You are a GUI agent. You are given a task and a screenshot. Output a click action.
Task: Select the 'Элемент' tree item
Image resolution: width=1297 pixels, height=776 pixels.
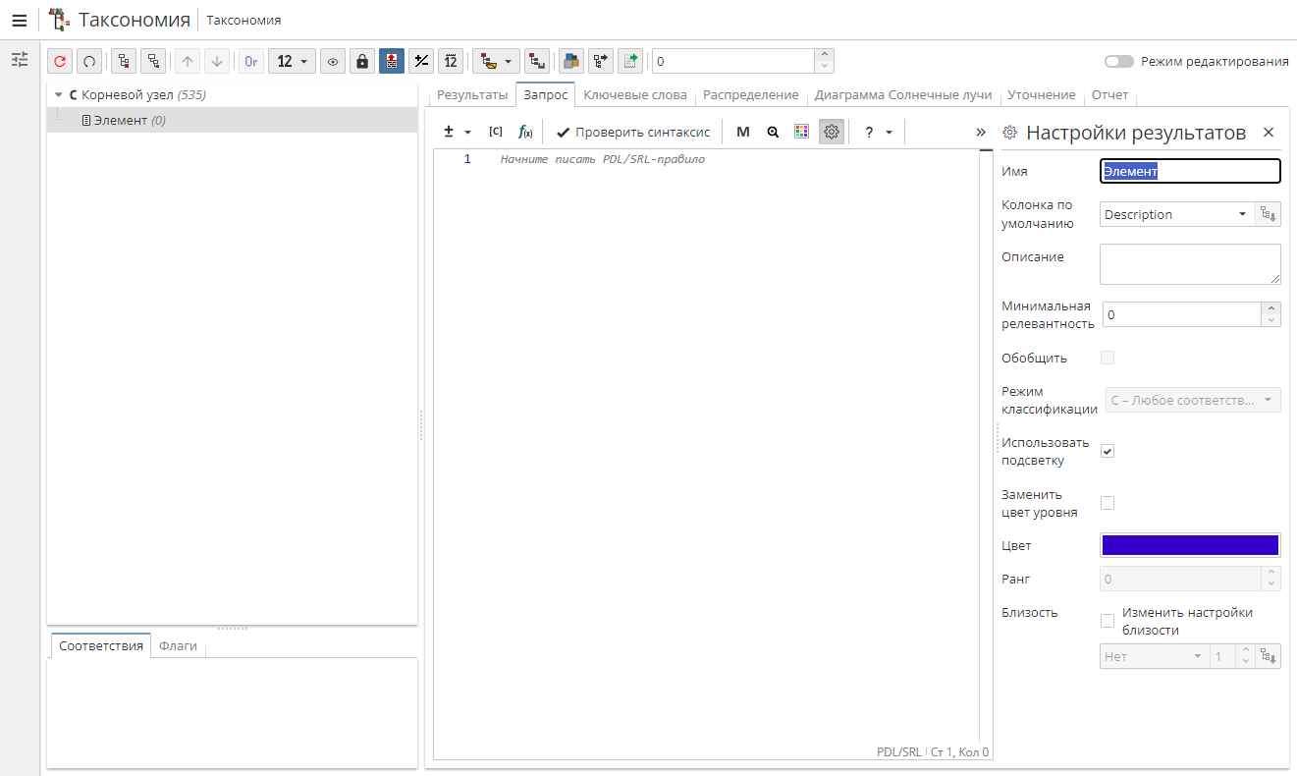pos(232,120)
